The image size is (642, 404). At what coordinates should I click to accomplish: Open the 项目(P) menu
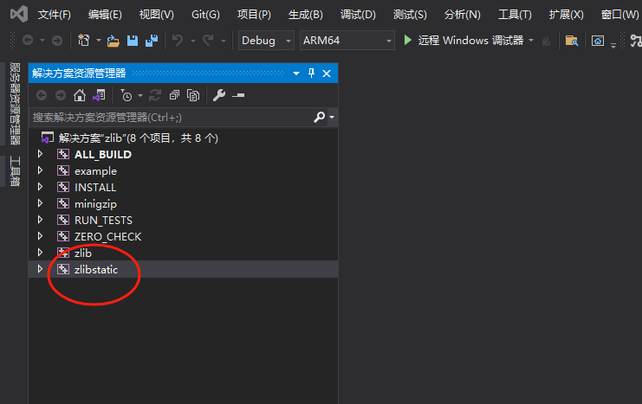[x=254, y=15]
